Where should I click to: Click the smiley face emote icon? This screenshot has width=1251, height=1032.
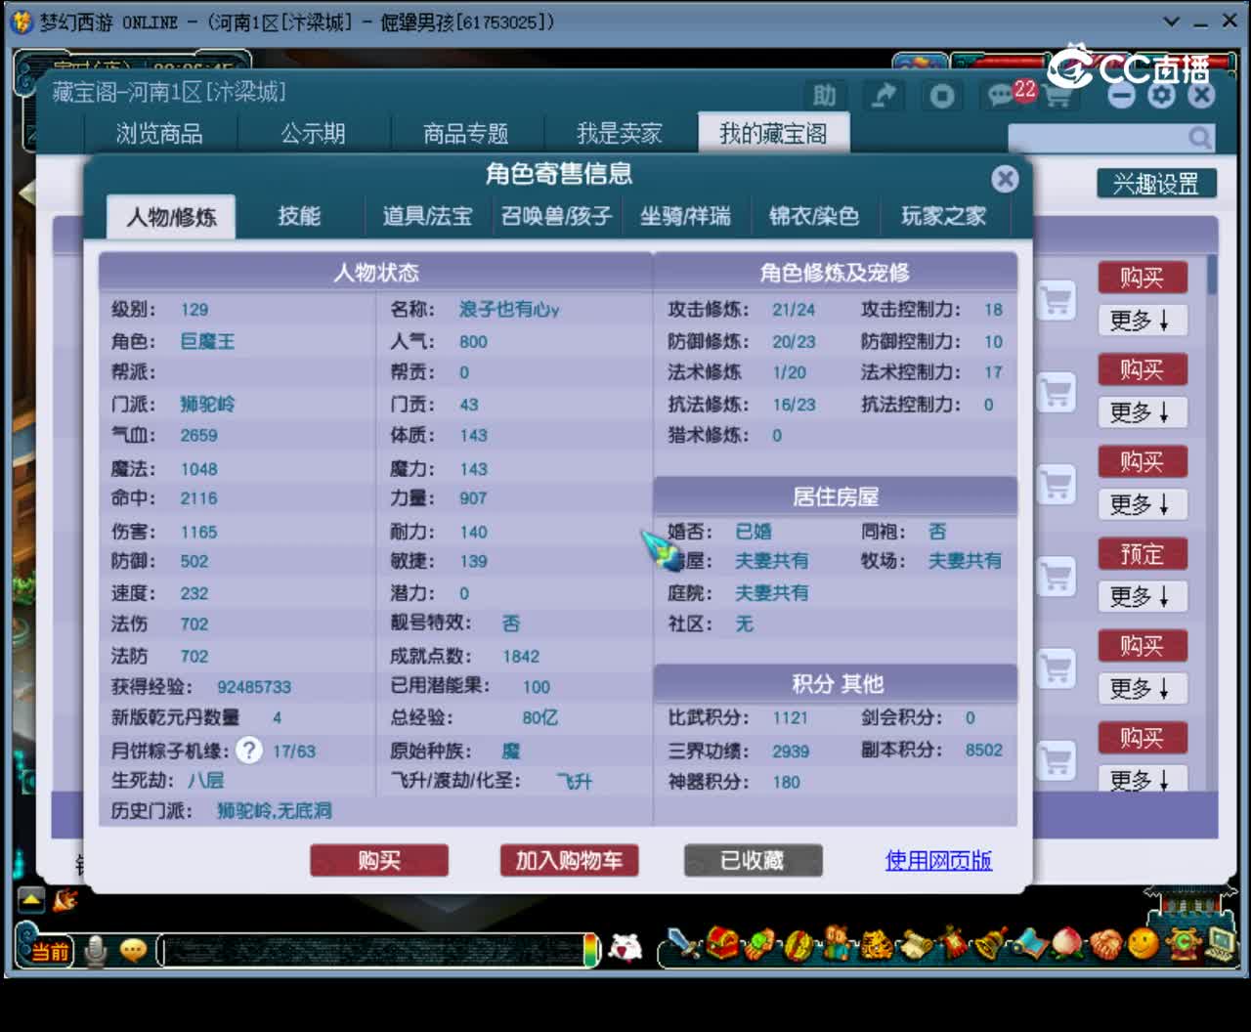pyautogui.click(x=1142, y=944)
